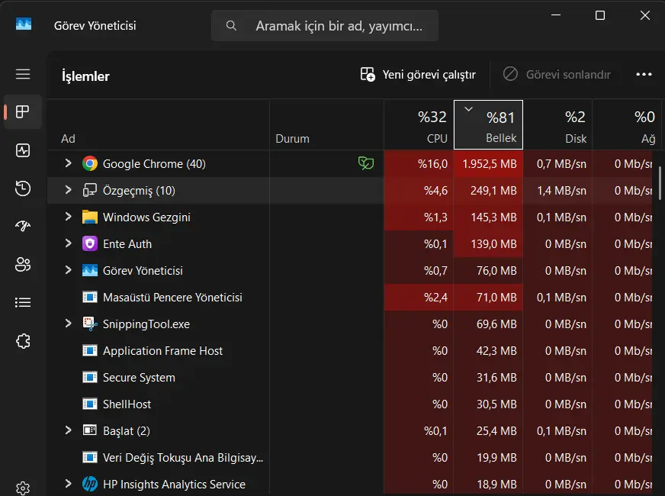665x496 pixels.
Task: Sort processes by the CPU column header
Action: coord(419,124)
